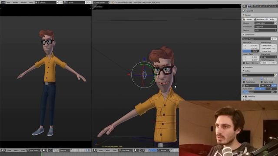Adjust the resolution percentage 50% slider
278x156 pixels.
[x=251, y=51]
